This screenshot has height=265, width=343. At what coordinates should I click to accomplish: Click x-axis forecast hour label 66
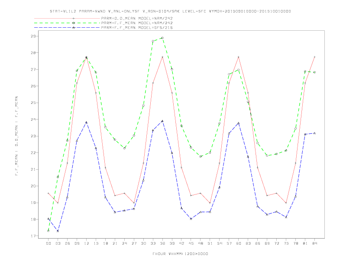click(x=258, y=243)
